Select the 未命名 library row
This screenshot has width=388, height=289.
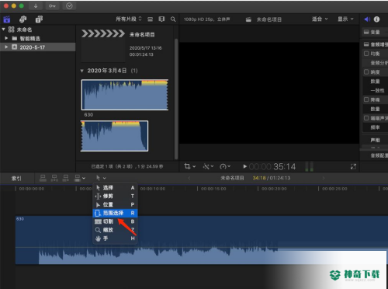[x=38, y=30]
